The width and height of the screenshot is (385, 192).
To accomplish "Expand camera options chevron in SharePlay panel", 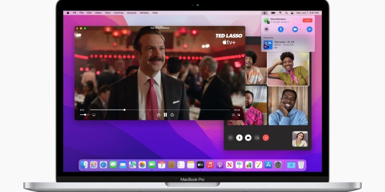I will (300, 29).
